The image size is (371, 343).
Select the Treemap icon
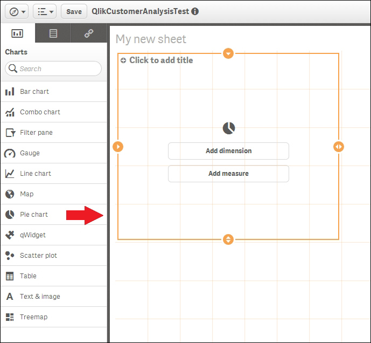pos(10,317)
